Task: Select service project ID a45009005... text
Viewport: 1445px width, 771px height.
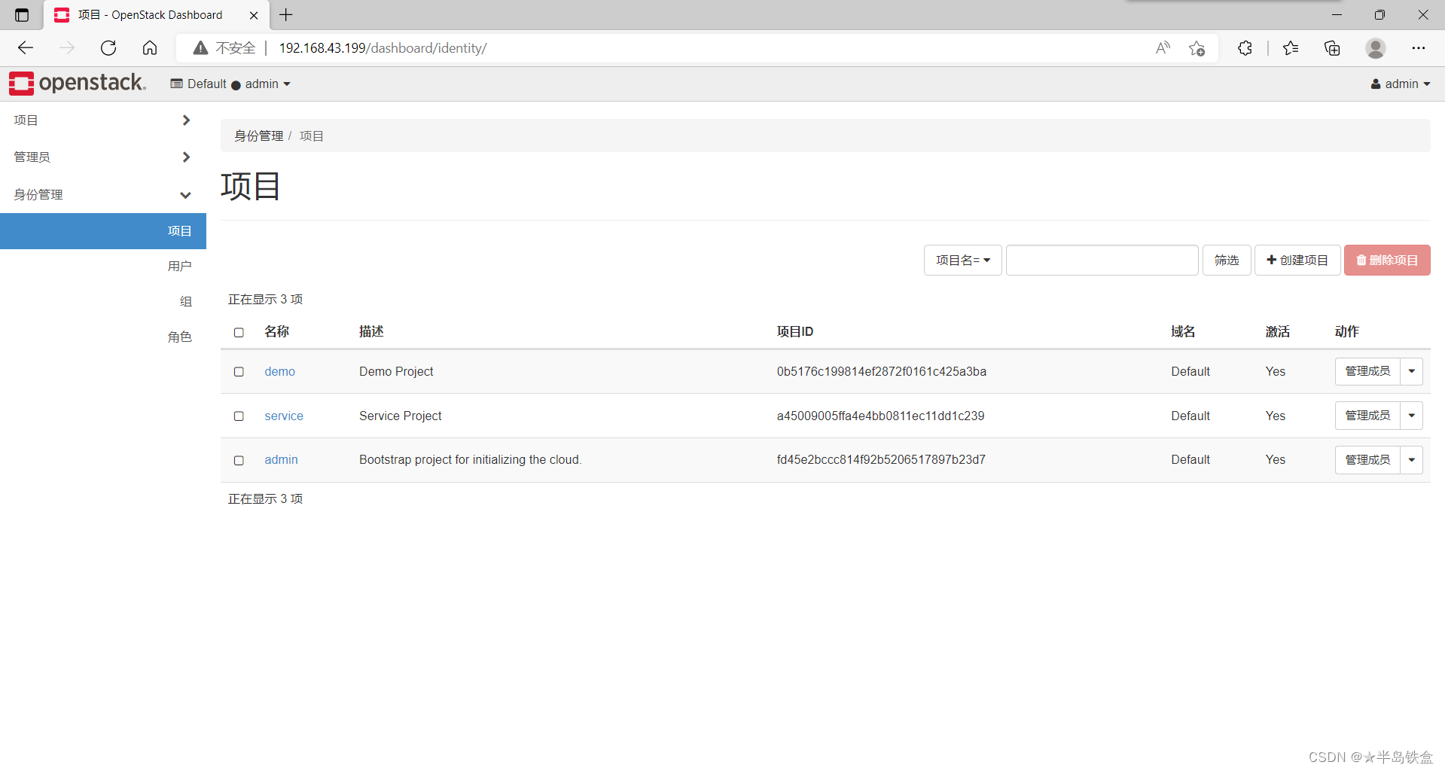Action: [x=880, y=416]
